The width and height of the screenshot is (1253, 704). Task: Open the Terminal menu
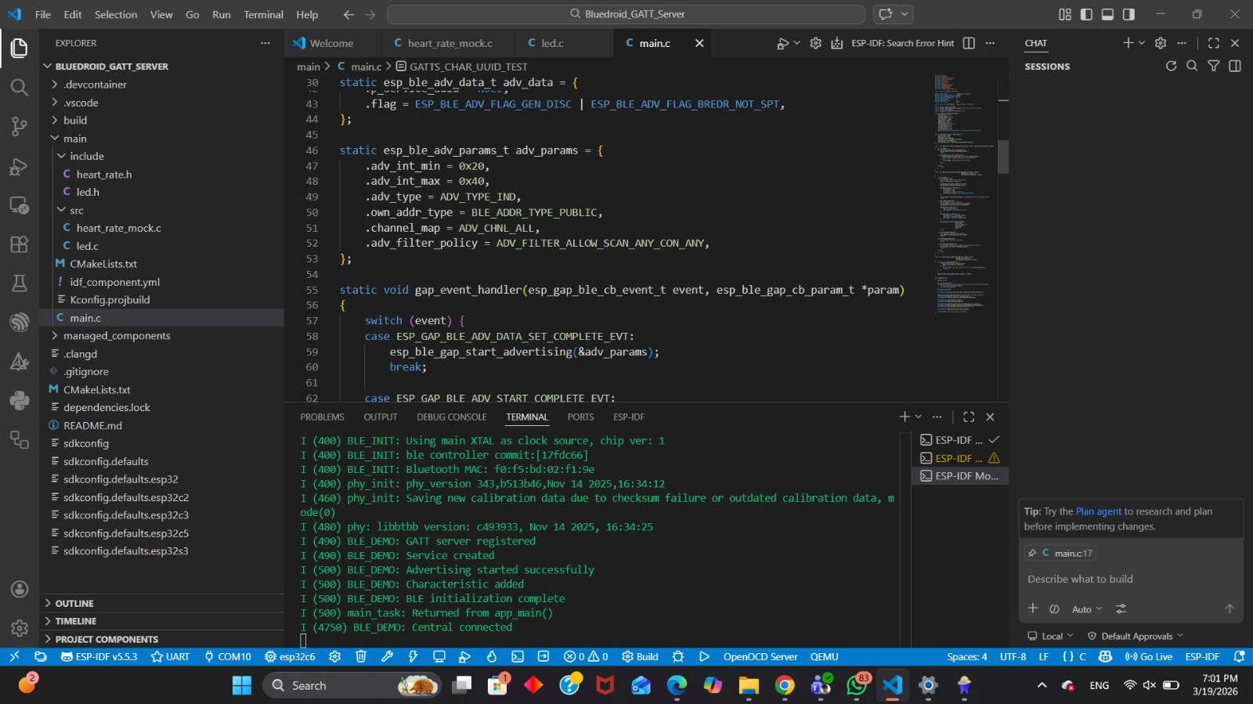(x=263, y=14)
